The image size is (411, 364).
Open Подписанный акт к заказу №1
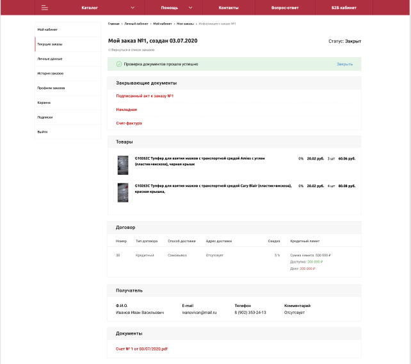tap(145, 96)
